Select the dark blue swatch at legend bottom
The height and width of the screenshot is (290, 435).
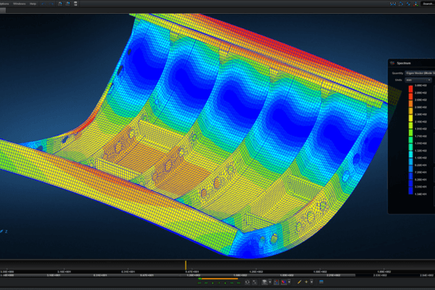pyautogui.click(x=410, y=193)
